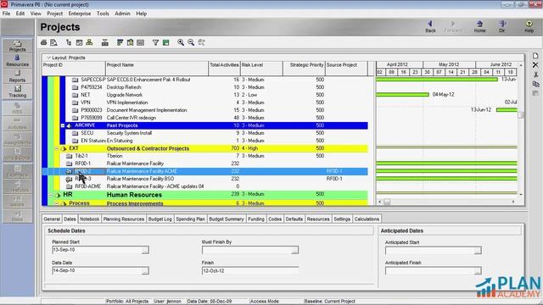Click the Cut scissors icon on right bar

(535, 75)
